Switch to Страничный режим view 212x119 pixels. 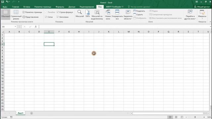tap(16, 15)
